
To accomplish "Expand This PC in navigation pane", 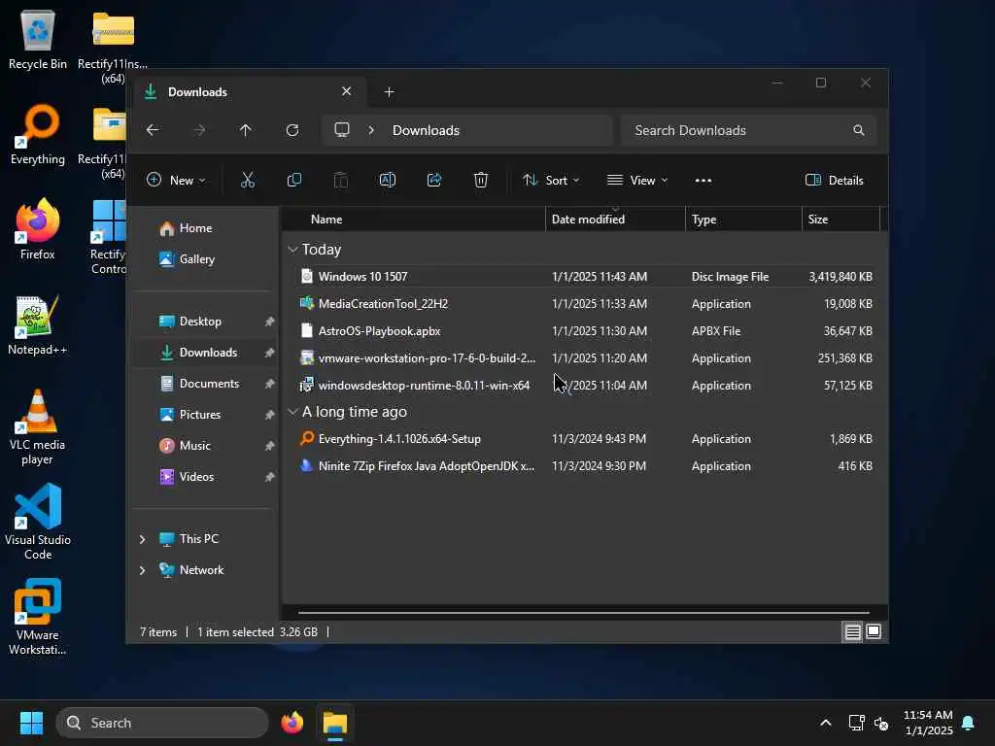I will tap(143, 539).
